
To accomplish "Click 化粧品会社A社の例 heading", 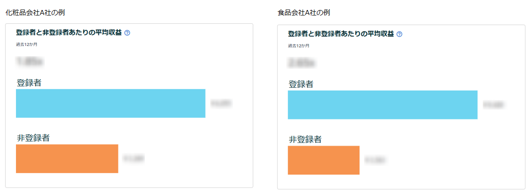I will point(35,13).
